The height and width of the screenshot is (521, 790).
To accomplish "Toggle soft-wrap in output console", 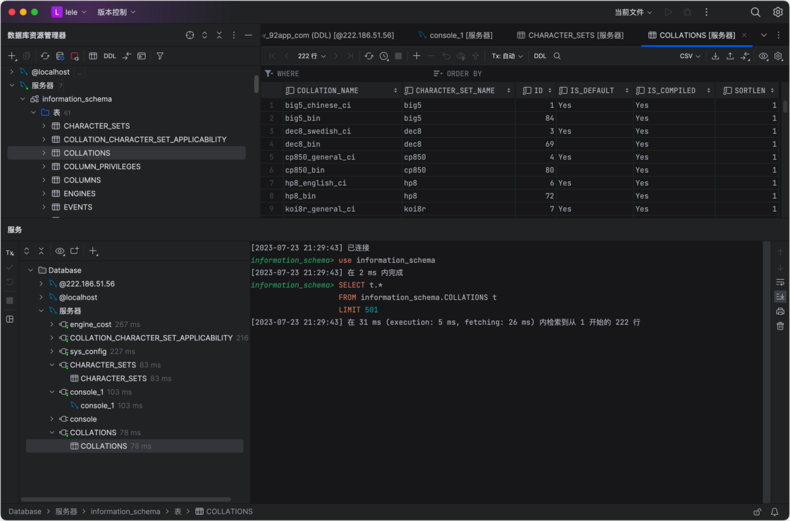I will pos(780,282).
